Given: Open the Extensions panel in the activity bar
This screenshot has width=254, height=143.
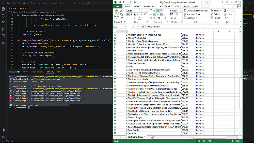Looking at the screenshot, I should pos(3,36).
